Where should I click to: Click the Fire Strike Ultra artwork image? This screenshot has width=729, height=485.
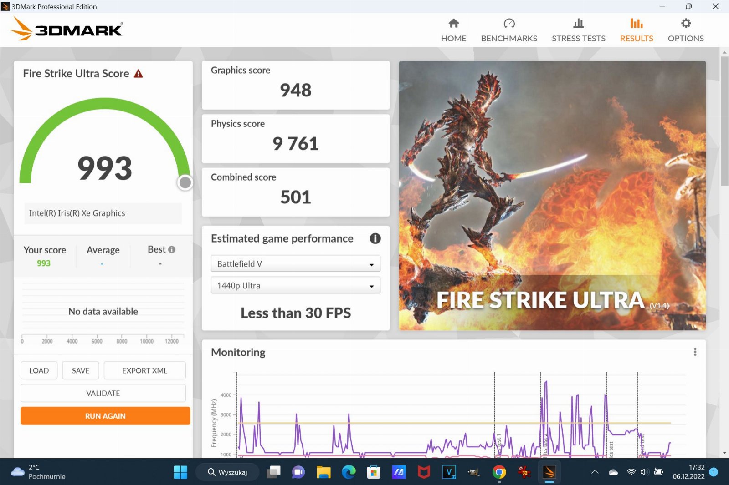(552, 196)
